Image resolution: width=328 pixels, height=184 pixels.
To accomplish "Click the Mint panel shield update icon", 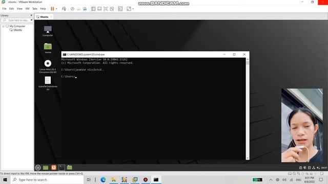I will [x=305, y=168].
